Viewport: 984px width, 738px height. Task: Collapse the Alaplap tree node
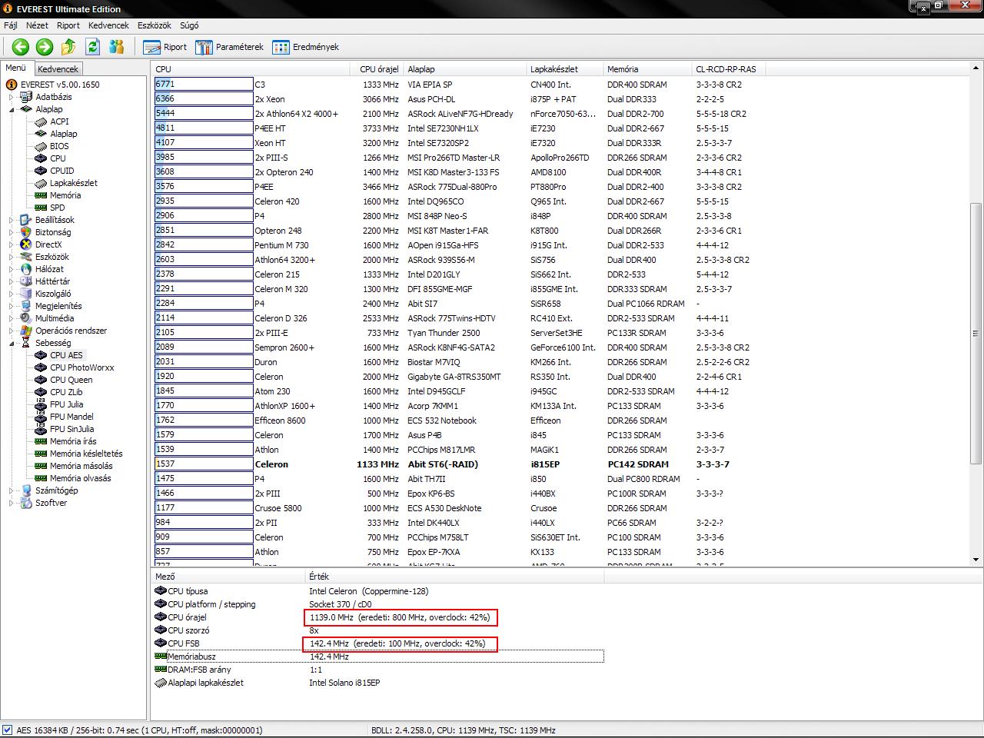point(12,109)
